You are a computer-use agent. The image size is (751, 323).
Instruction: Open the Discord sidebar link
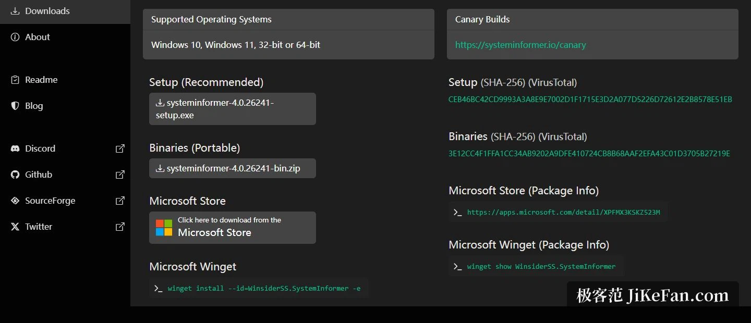65,148
